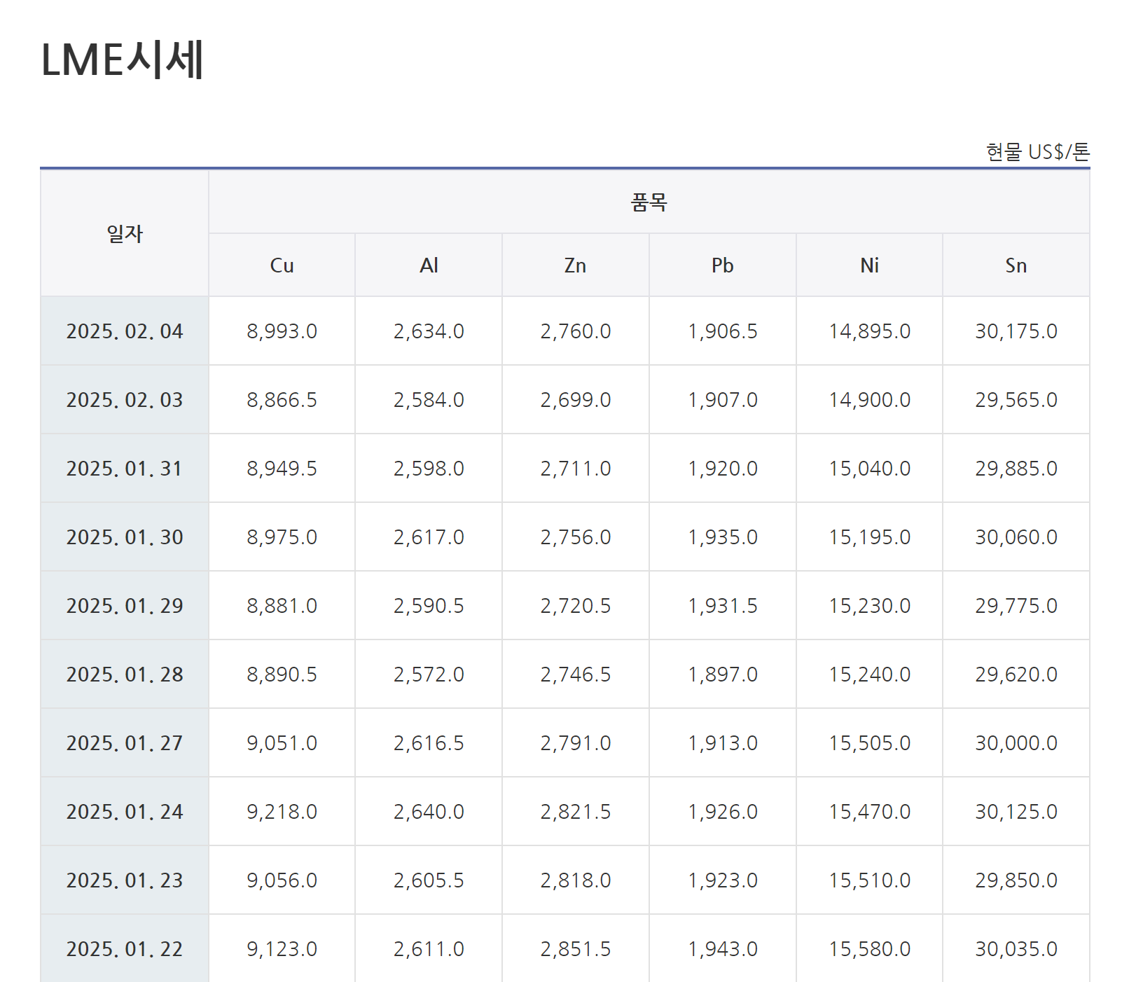Viewport: 1136px width, 982px height.
Task: Click Cu price 9,218.0
Action: pyautogui.click(x=282, y=812)
